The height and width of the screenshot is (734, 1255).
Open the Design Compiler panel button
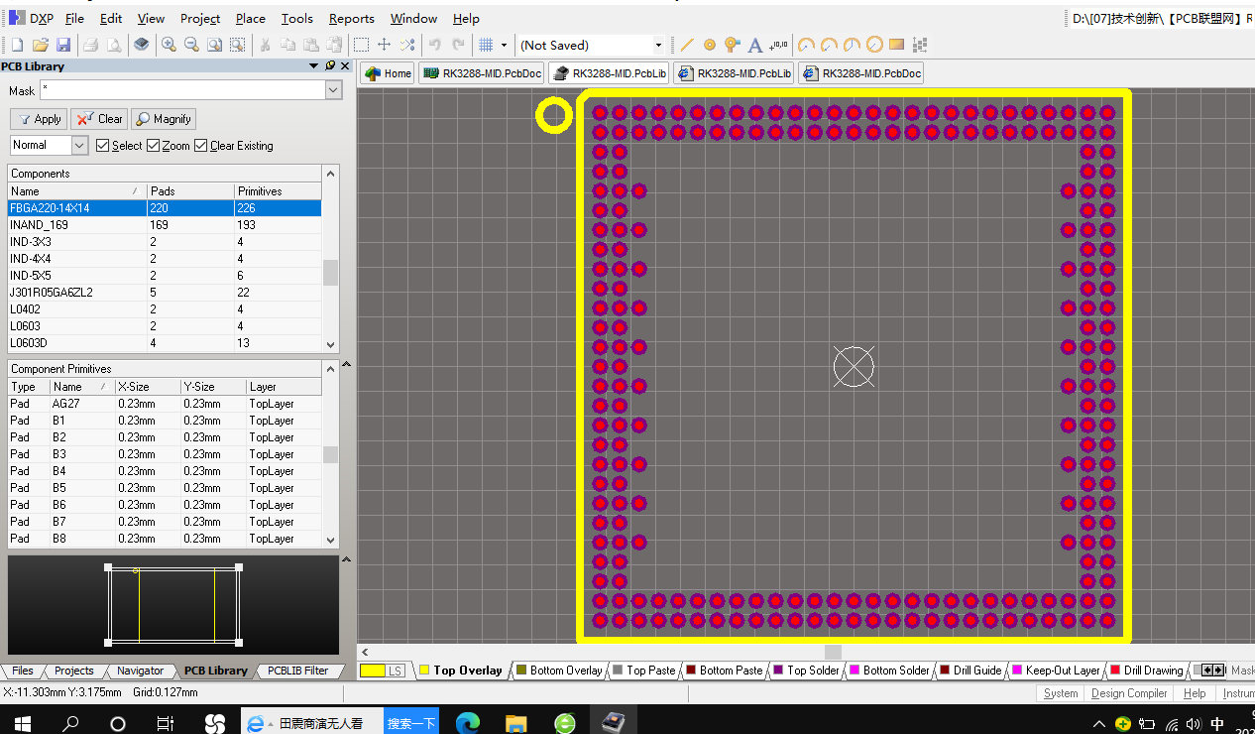[x=1129, y=693]
